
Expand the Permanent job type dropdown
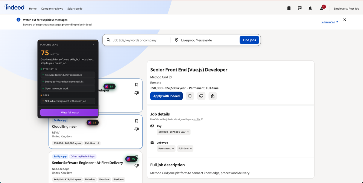click(166, 148)
